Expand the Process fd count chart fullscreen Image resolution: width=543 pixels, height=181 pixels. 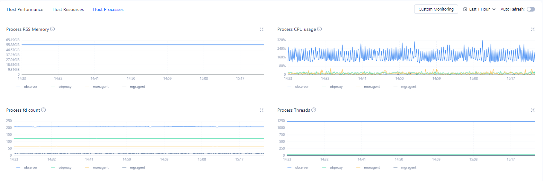click(262, 110)
